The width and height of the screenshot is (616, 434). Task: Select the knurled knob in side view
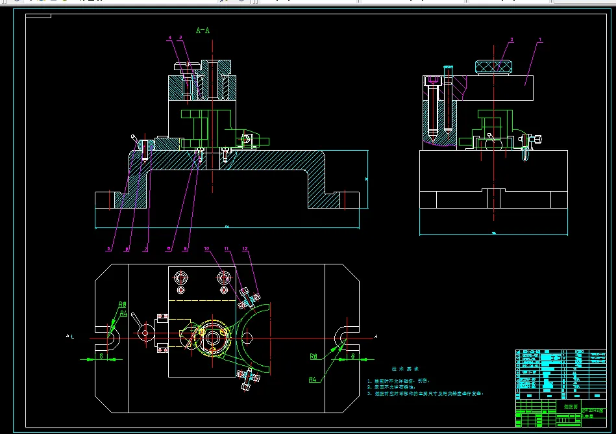(493, 67)
